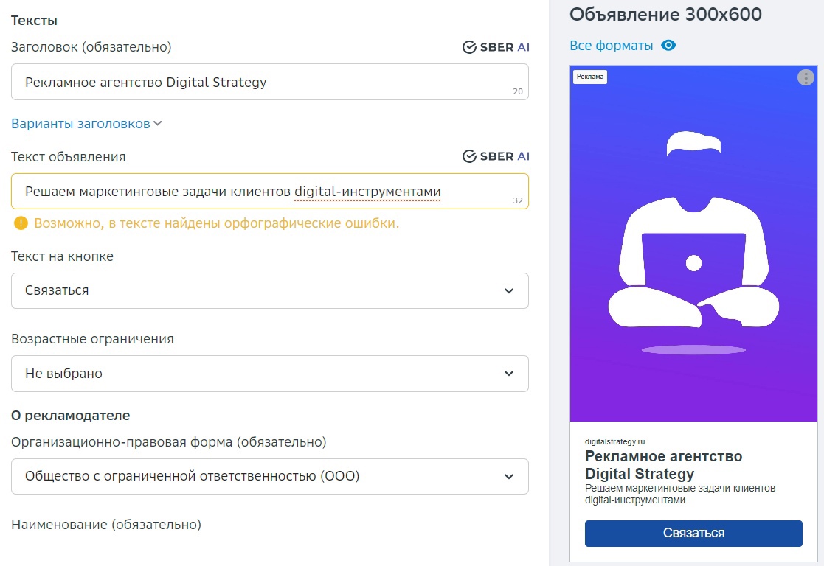Click into the Текст объявления input field

point(269,191)
